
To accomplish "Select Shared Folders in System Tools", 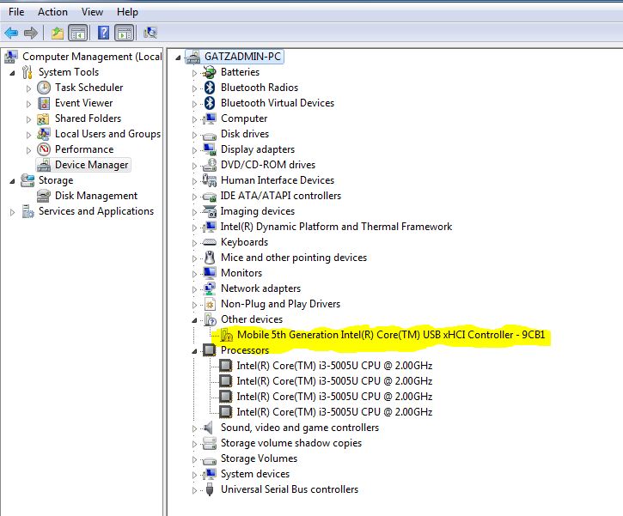I will pyautogui.click(x=88, y=118).
